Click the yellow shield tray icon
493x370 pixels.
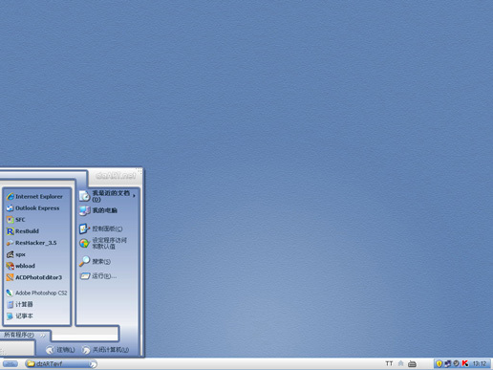439,363
